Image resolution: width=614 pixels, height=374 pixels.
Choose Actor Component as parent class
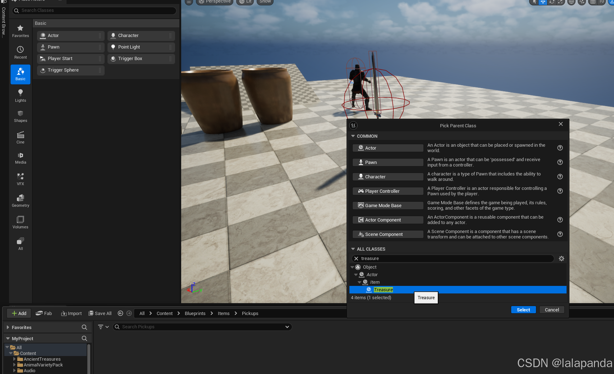(388, 220)
